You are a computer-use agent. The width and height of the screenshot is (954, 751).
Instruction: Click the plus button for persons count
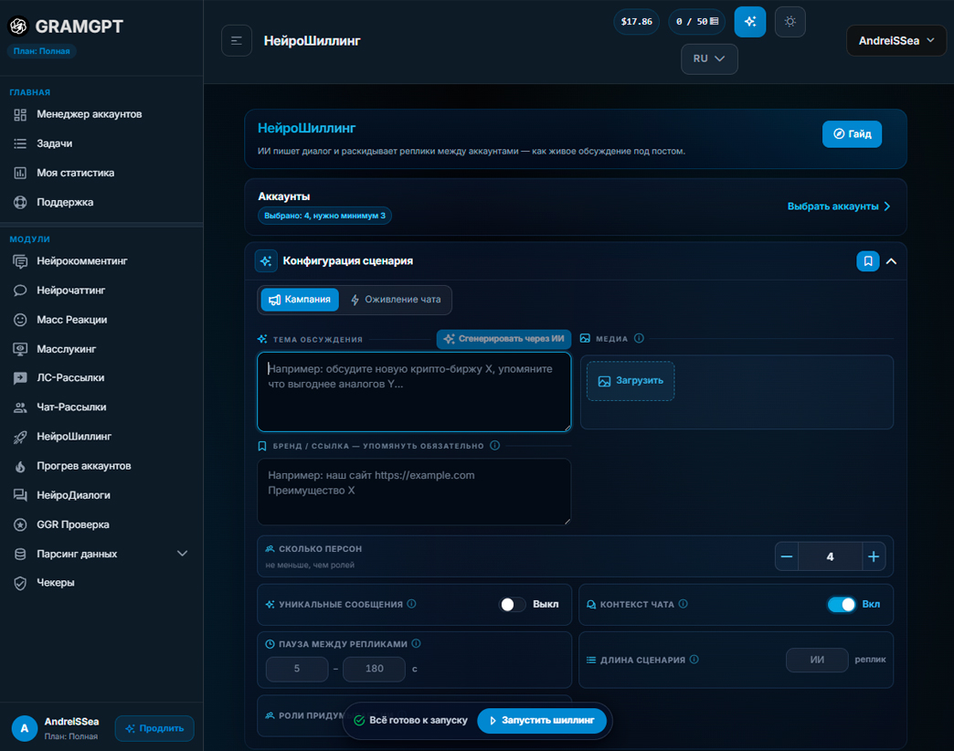click(x=874, y=556)
